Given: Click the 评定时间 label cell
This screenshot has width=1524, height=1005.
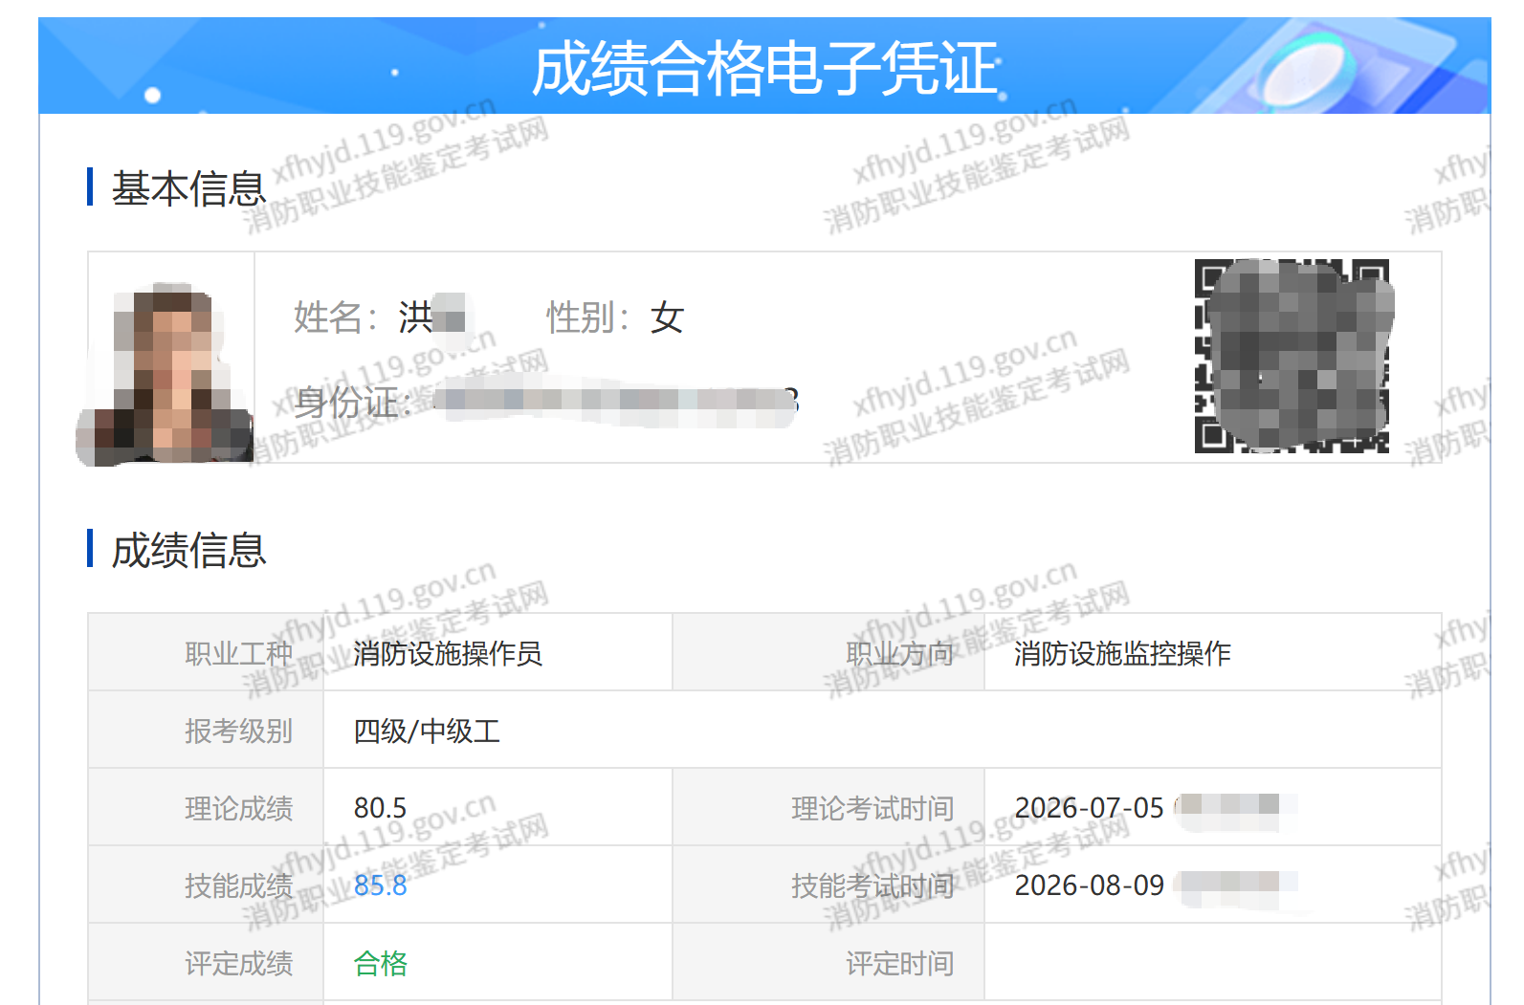Looking at the screenshot, I should point(828,962).
